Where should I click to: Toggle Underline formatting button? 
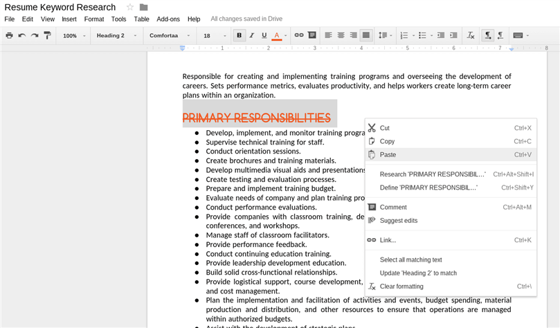tap(264, 35)
